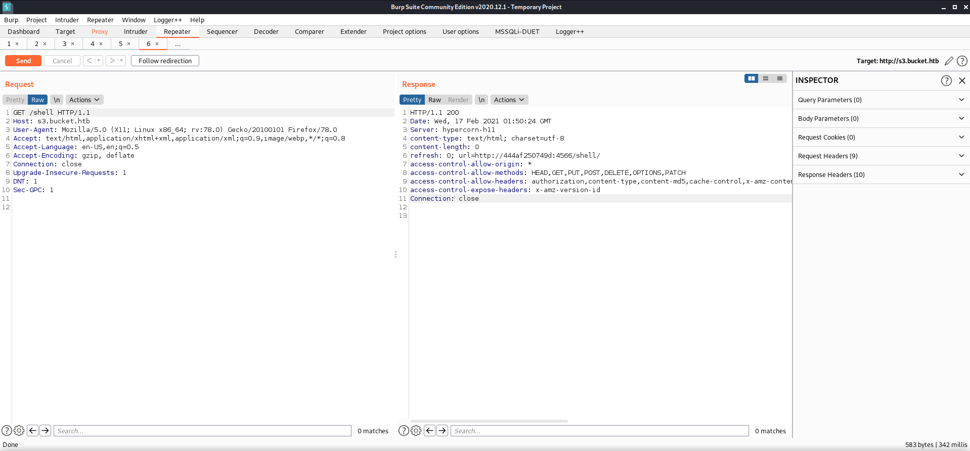Switch response view to Pretty
This screenshot has width=970, height=451.
click(412, 100)
